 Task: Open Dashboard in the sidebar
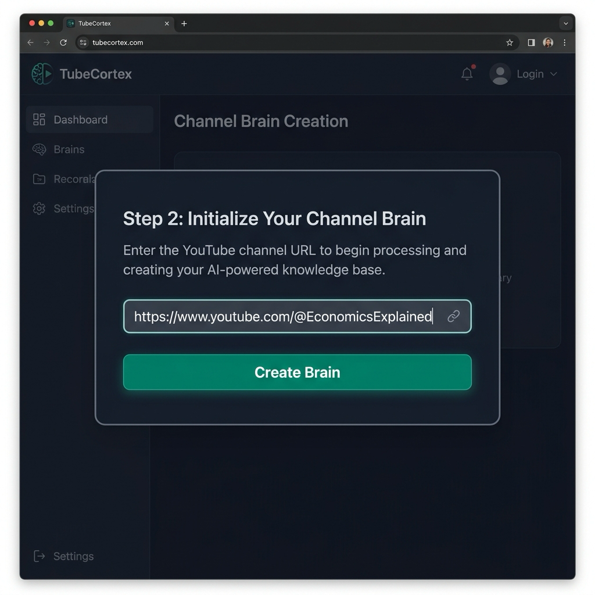(x=89, y=120)
